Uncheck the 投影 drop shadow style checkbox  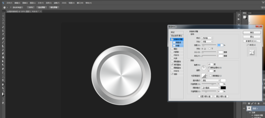pyautogui.click(x=172, y=74)
